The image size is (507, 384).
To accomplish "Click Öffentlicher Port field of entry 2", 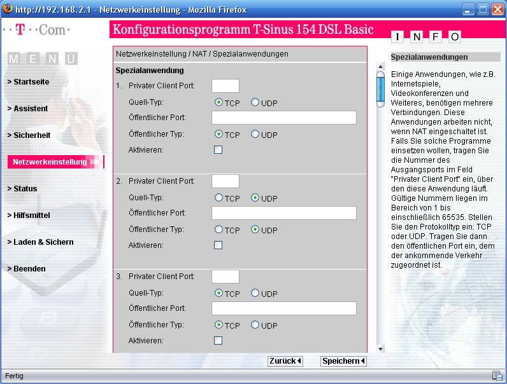I will point(284,213).
